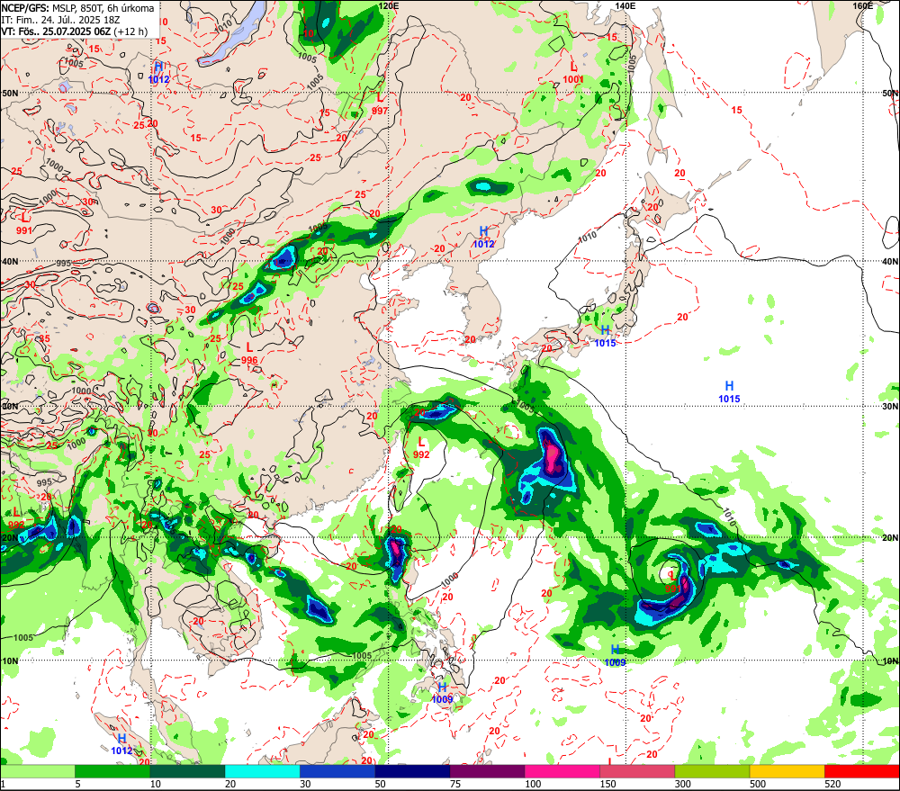Image resolution: width=900 pixels, height=791 pixels.
Task: Click the L 991 low over Central Asia
Action: coord(24,224)
